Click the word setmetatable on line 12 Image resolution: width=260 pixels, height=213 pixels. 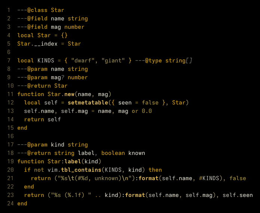pos(88,103)
